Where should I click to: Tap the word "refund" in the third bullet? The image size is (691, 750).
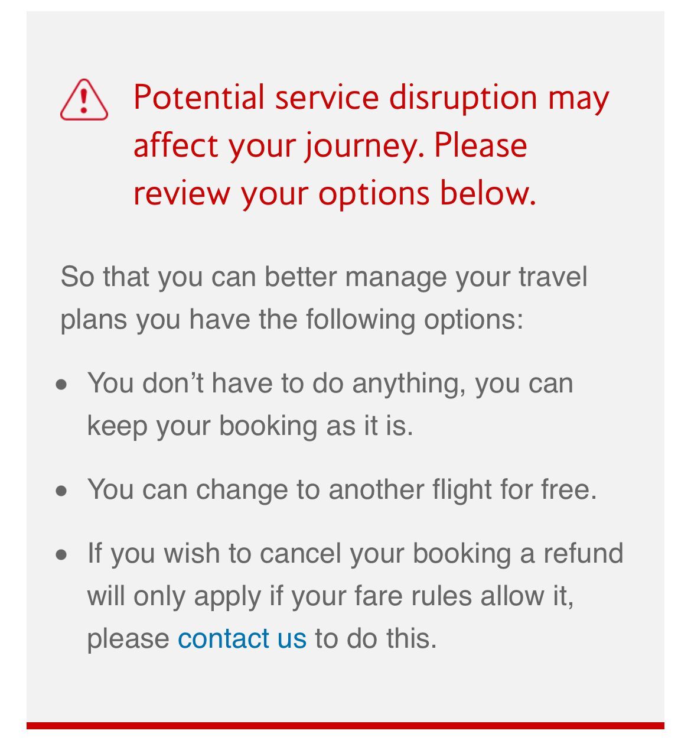[583, 553]
